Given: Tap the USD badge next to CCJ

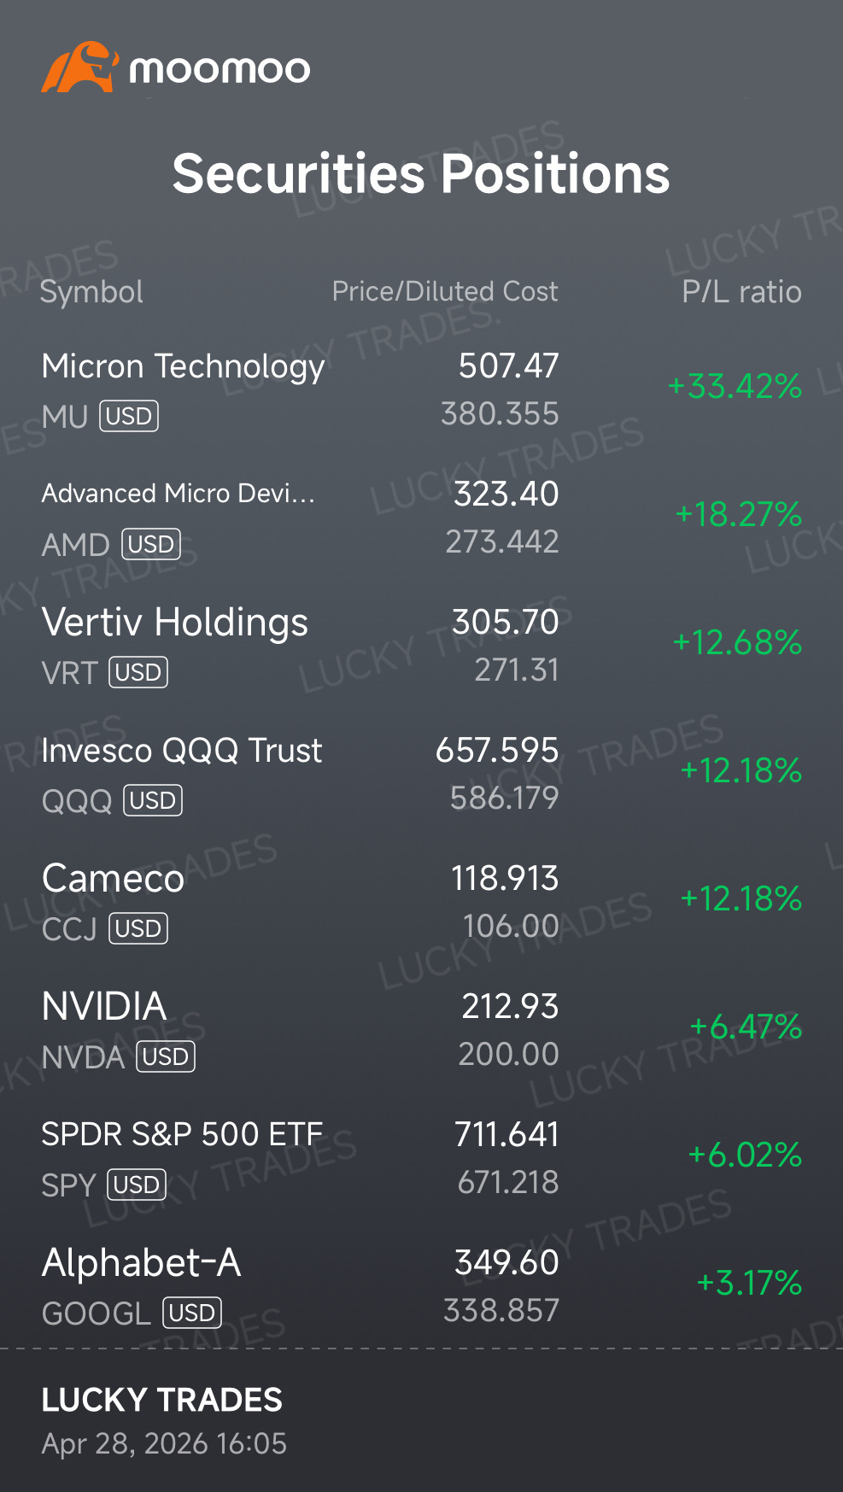Looking at the screenshot, I should (138, 928).
